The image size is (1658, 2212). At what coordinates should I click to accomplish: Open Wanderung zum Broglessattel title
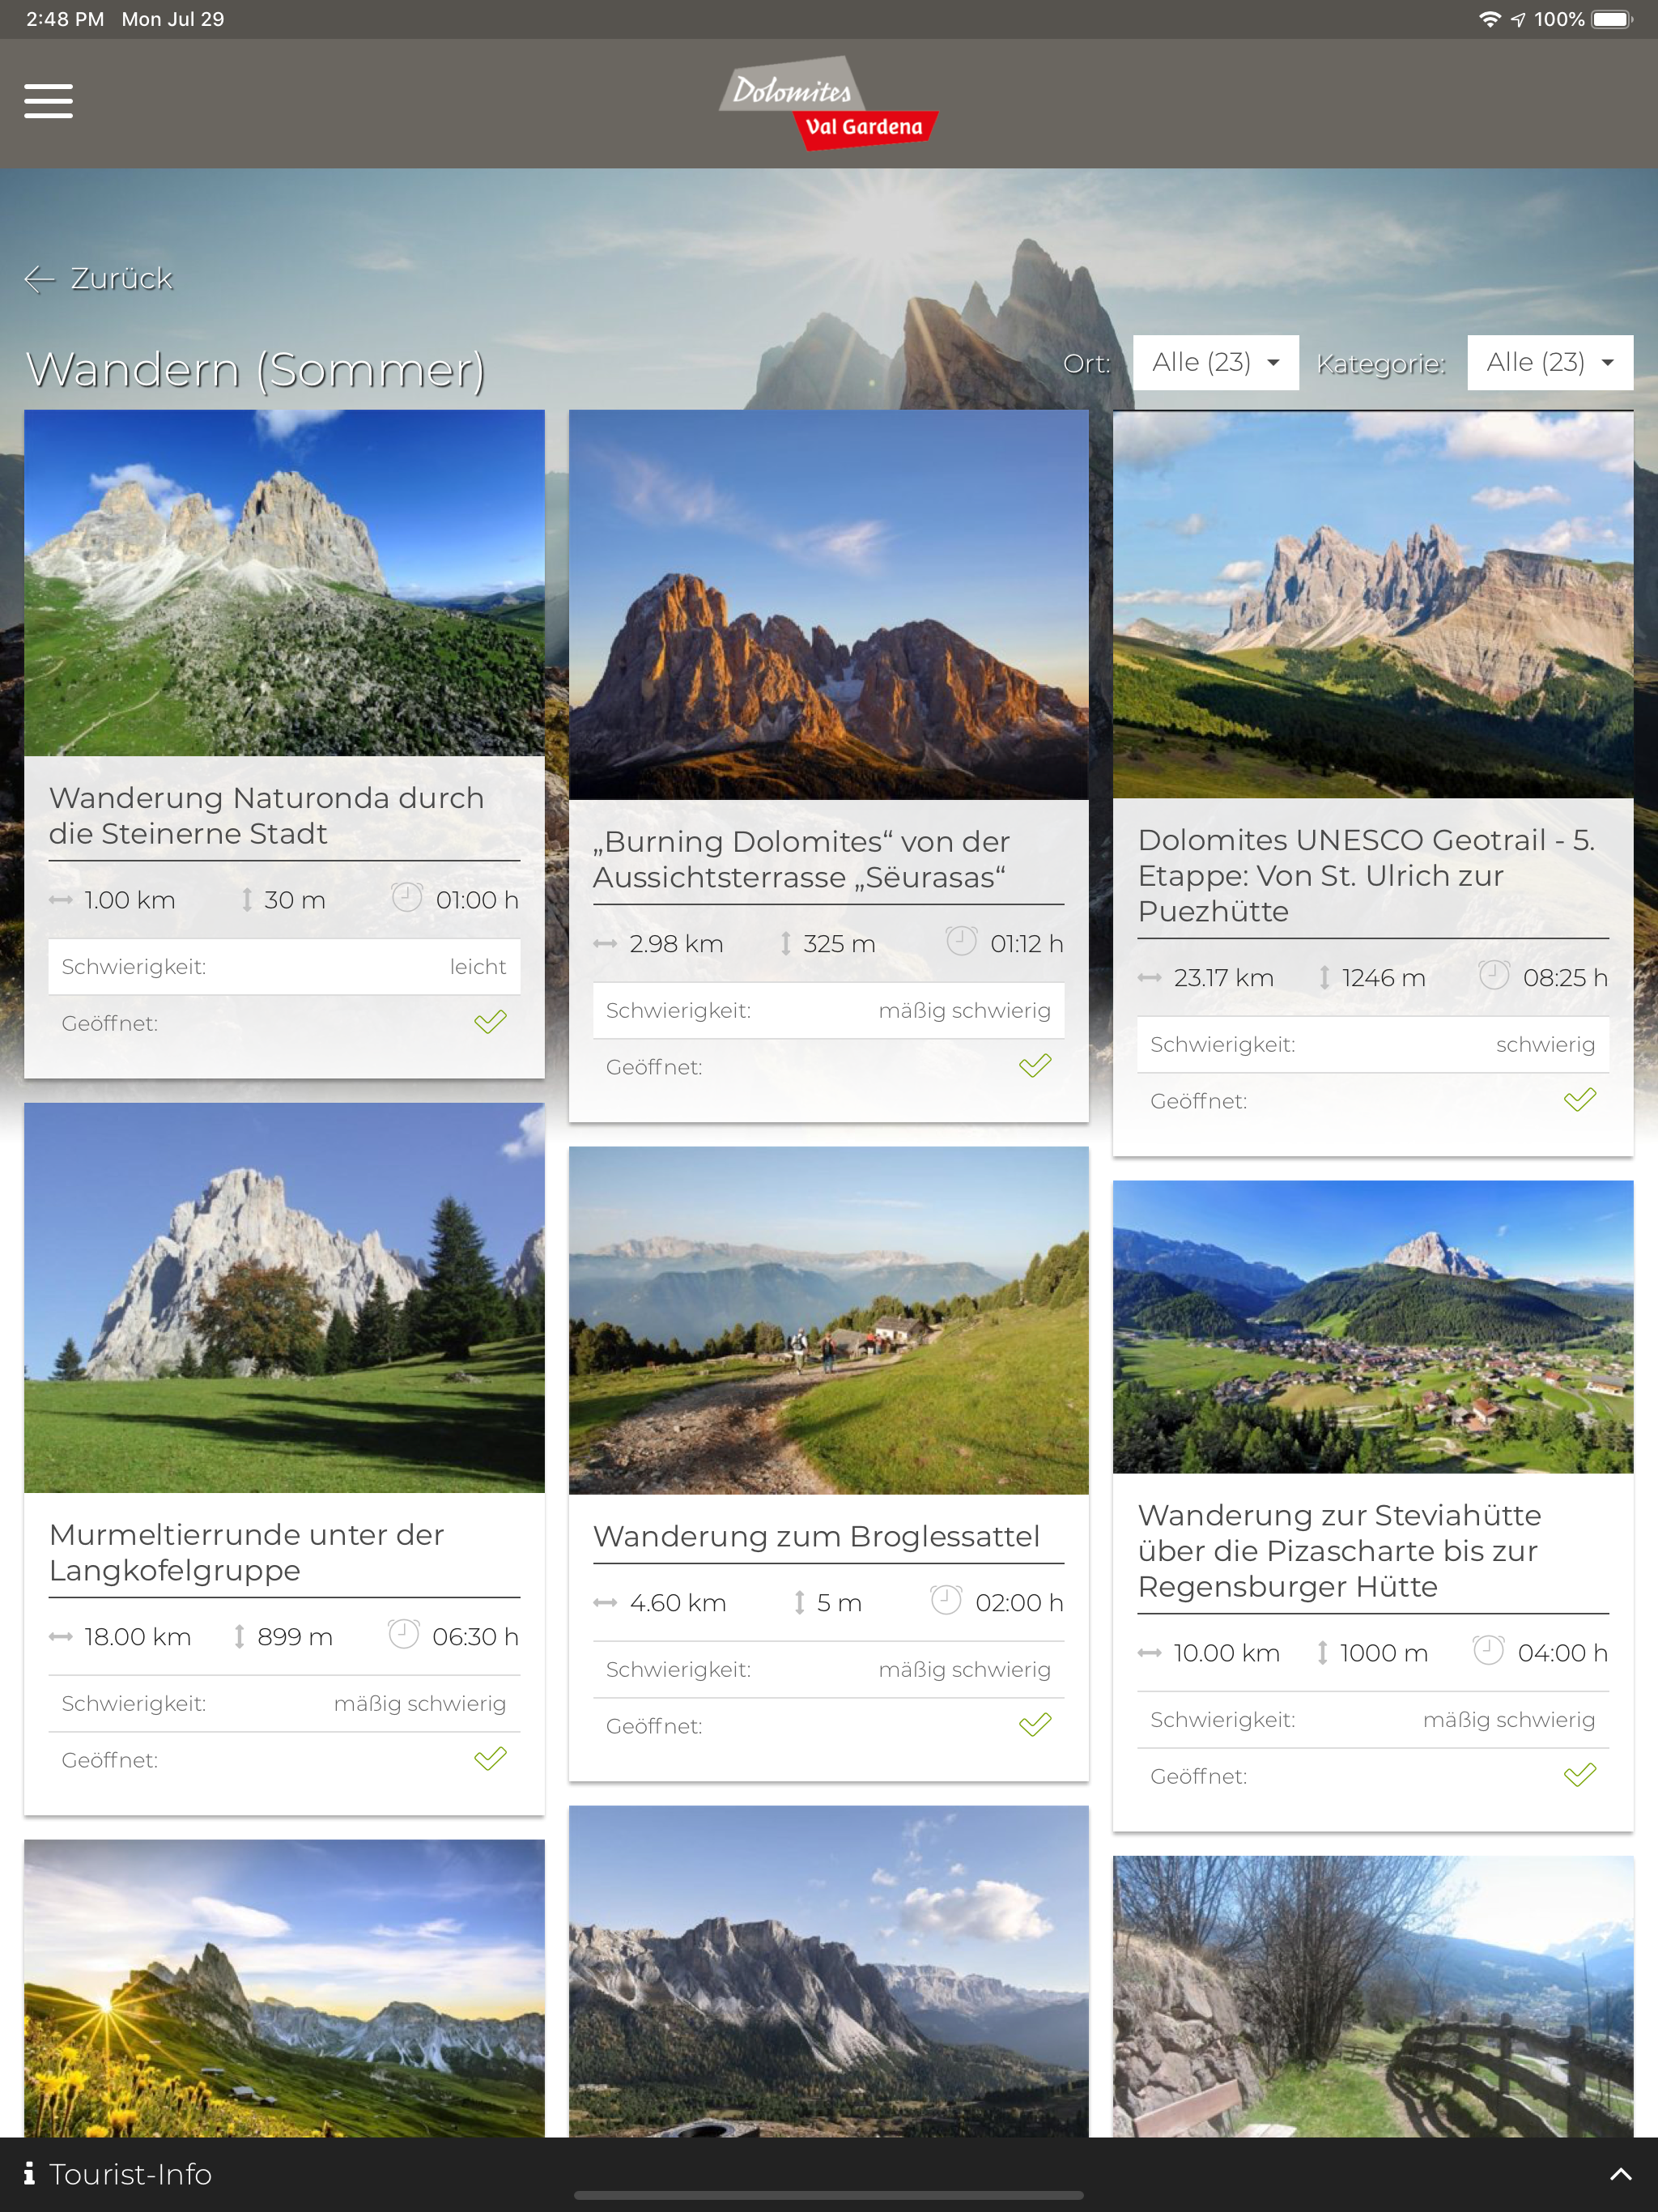pyautogui.click(x=816, y=1536)
